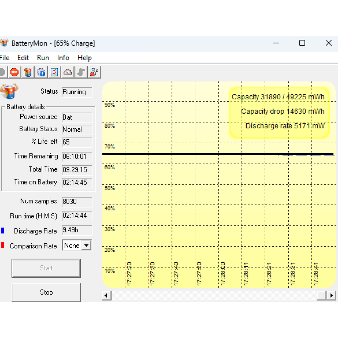Open the Info menu

click(63, 58)
